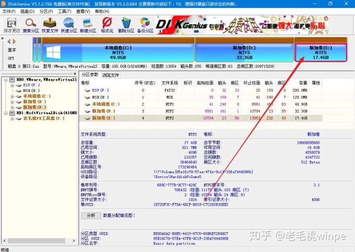Viewport: 355px width, 252px height.
Task: Click drive icon of 本地磁盘 (C:) table row
Action: pos(87,104)
